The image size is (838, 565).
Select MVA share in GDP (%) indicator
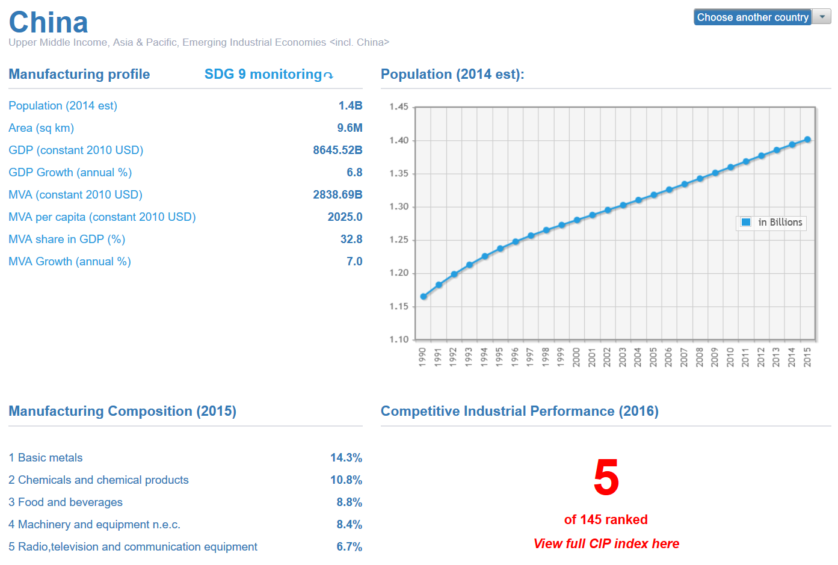[67, 239]
